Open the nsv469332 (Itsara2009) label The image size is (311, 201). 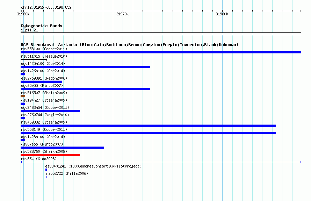pos(44,122)
